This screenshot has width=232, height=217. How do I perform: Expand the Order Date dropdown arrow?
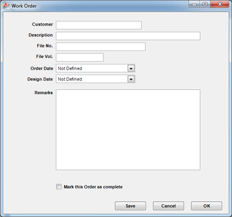click(x=131, y=68)
